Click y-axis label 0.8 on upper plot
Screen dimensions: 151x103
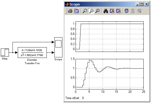point(73,29)
